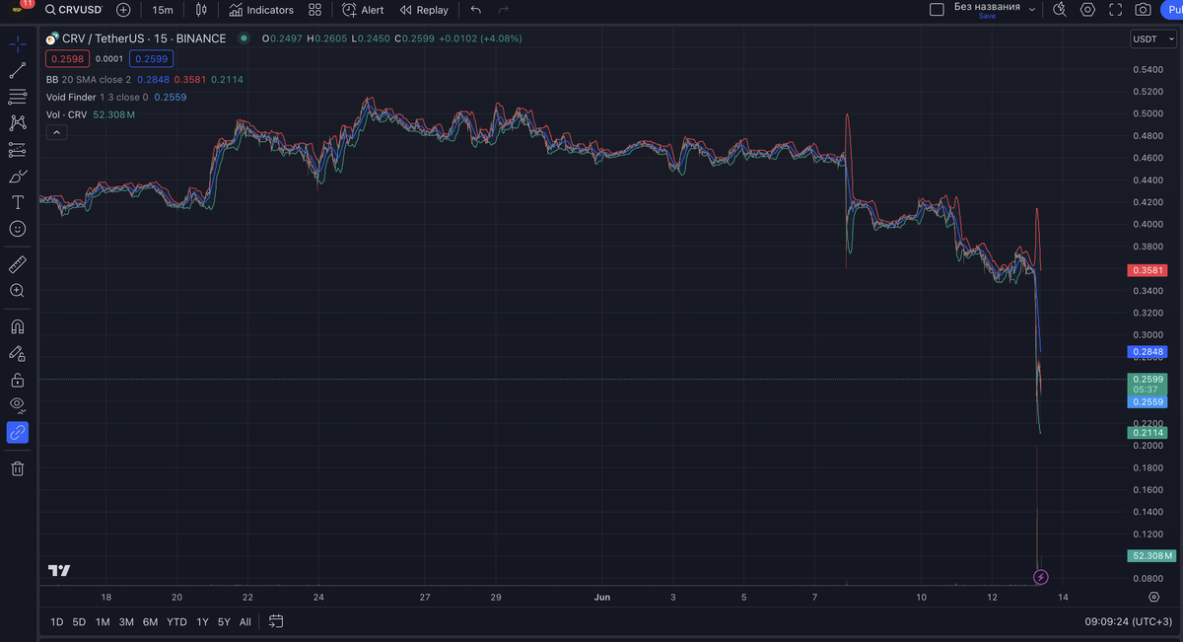Expand the layout name dropdown arrow
The image size is (1183, 642).
click(1032, 10)
